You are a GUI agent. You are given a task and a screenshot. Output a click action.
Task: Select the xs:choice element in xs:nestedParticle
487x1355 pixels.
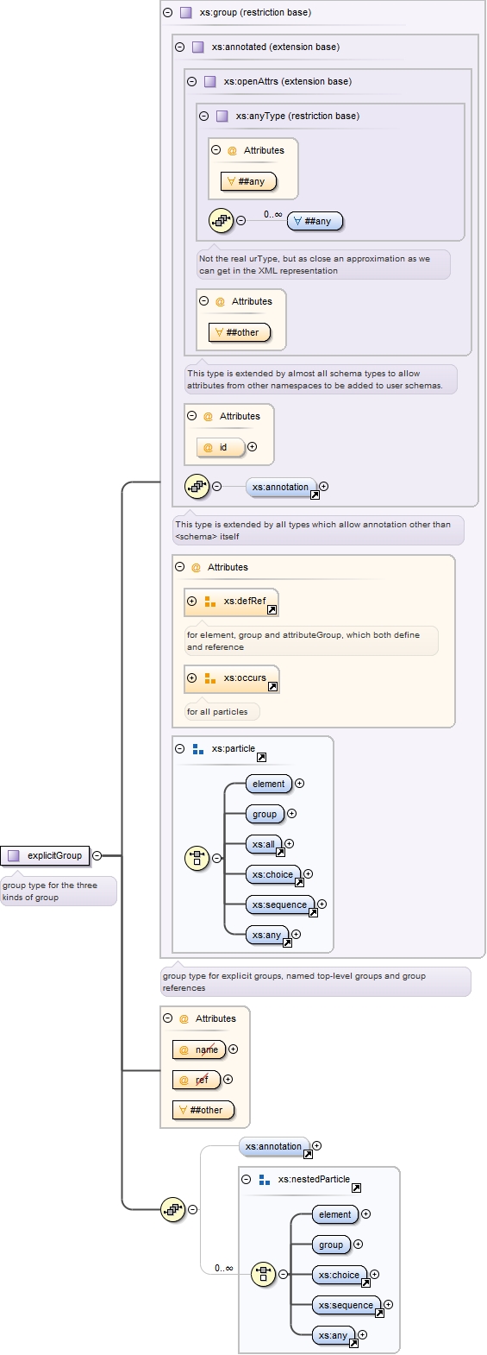click(x=339, y=1275)
